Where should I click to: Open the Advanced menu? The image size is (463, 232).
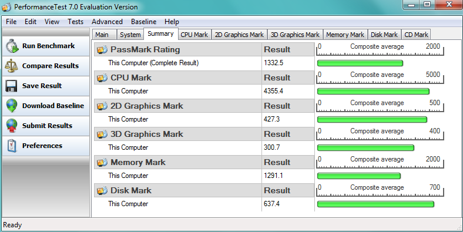point(107,22)
